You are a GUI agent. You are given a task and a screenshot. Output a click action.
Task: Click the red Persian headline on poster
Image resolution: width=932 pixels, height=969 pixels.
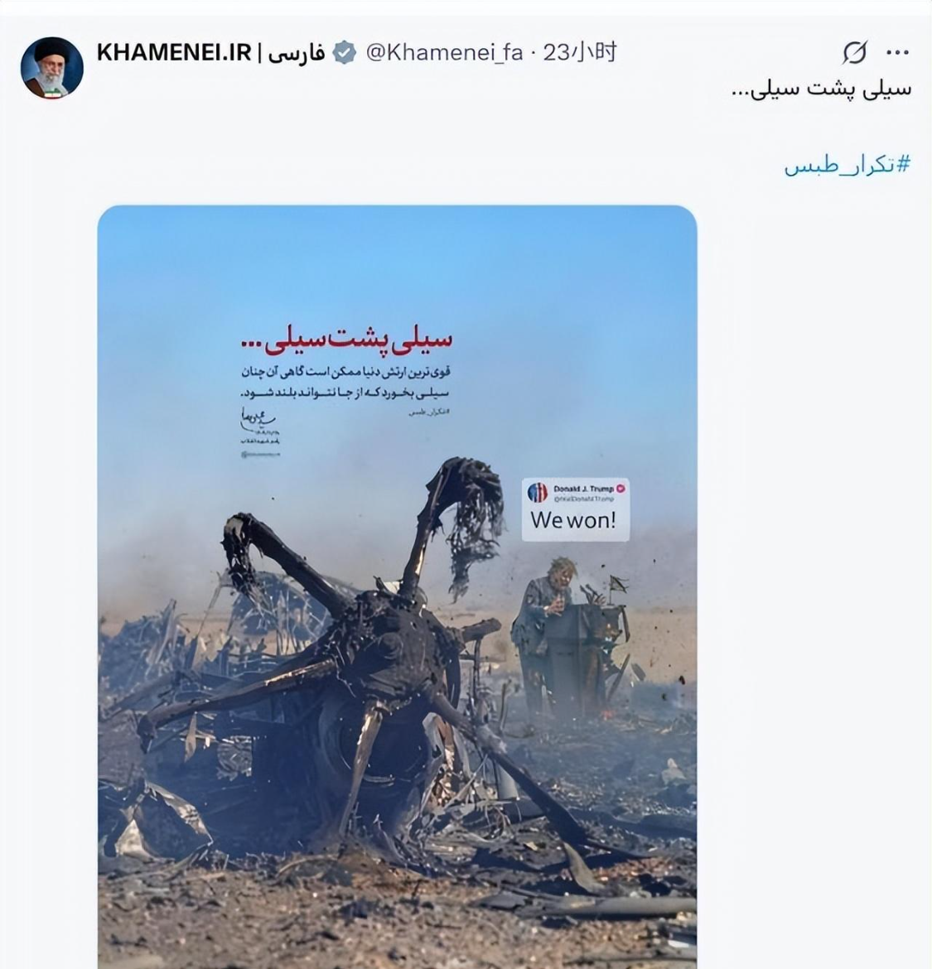(x=346, y=341)
